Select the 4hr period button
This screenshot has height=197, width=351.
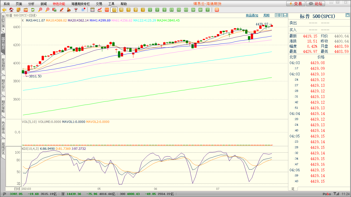click(200, 10)
